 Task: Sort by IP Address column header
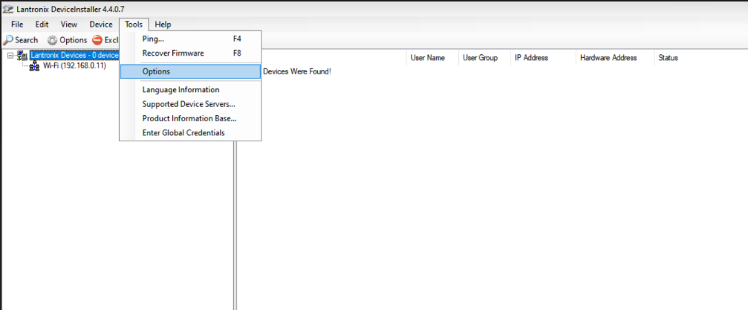tap(531, 58)
